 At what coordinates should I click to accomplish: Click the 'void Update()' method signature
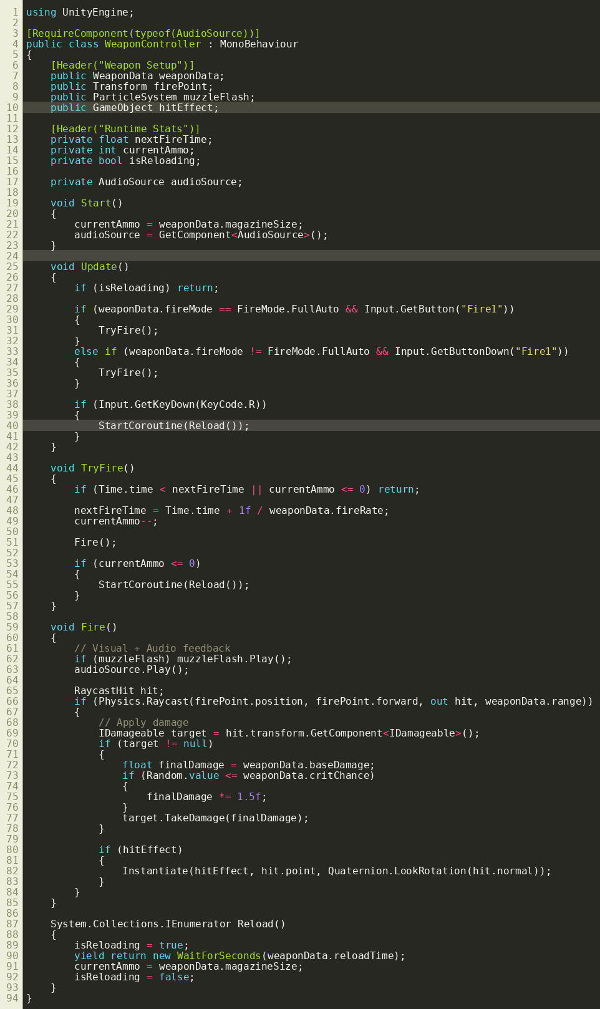pos(89,267)
